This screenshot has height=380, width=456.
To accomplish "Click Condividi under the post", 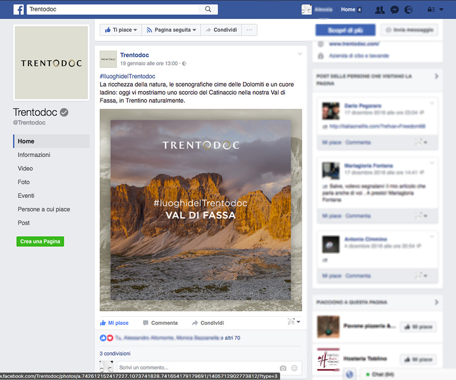I will click(x=208, y=323).
